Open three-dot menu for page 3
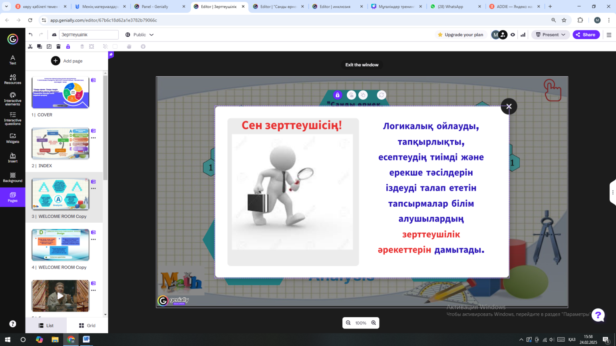 click(x=93, y=189)
